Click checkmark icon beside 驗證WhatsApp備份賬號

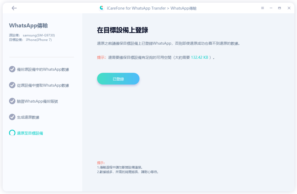[x=12, y=101]
